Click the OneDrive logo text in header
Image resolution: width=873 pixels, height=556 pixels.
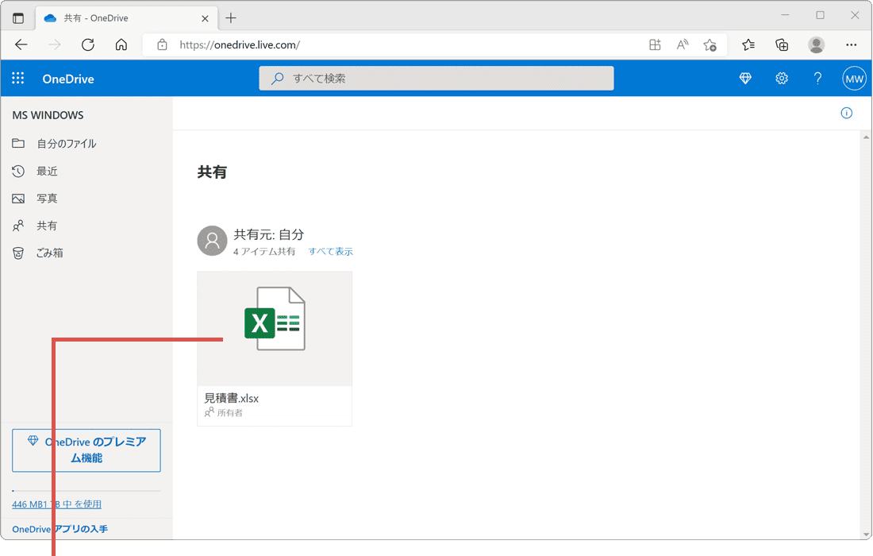pos(68,79)
